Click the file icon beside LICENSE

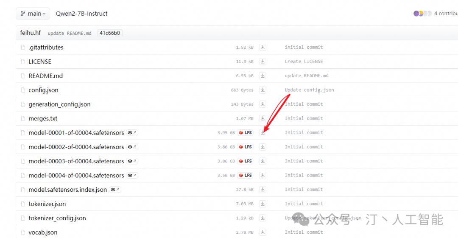click(23, 62)
